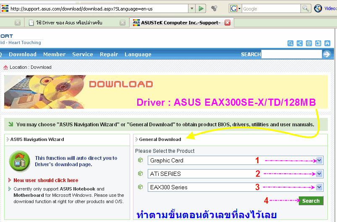This screenshot has width=337, height=222.
Task: Click the General Download heading
Action: [x=160, y=139]
